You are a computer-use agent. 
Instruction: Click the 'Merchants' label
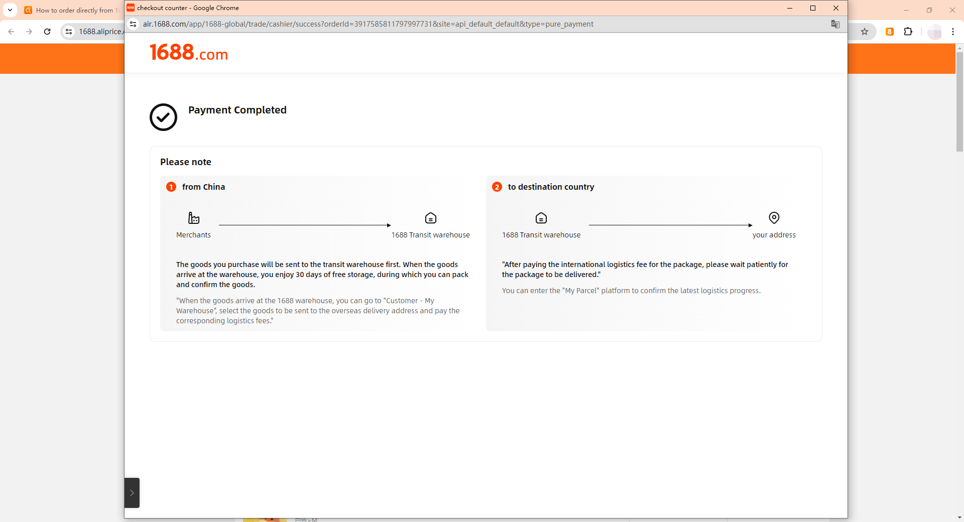[193, 235]
